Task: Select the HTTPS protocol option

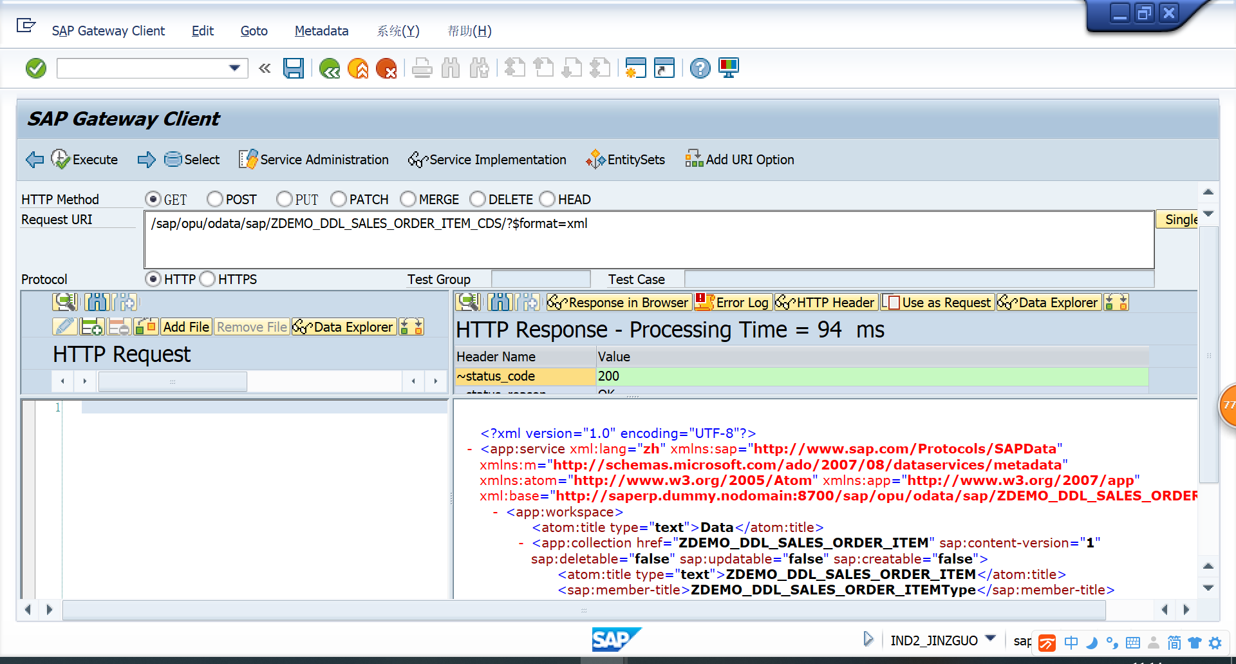Action: coord(207,279)
